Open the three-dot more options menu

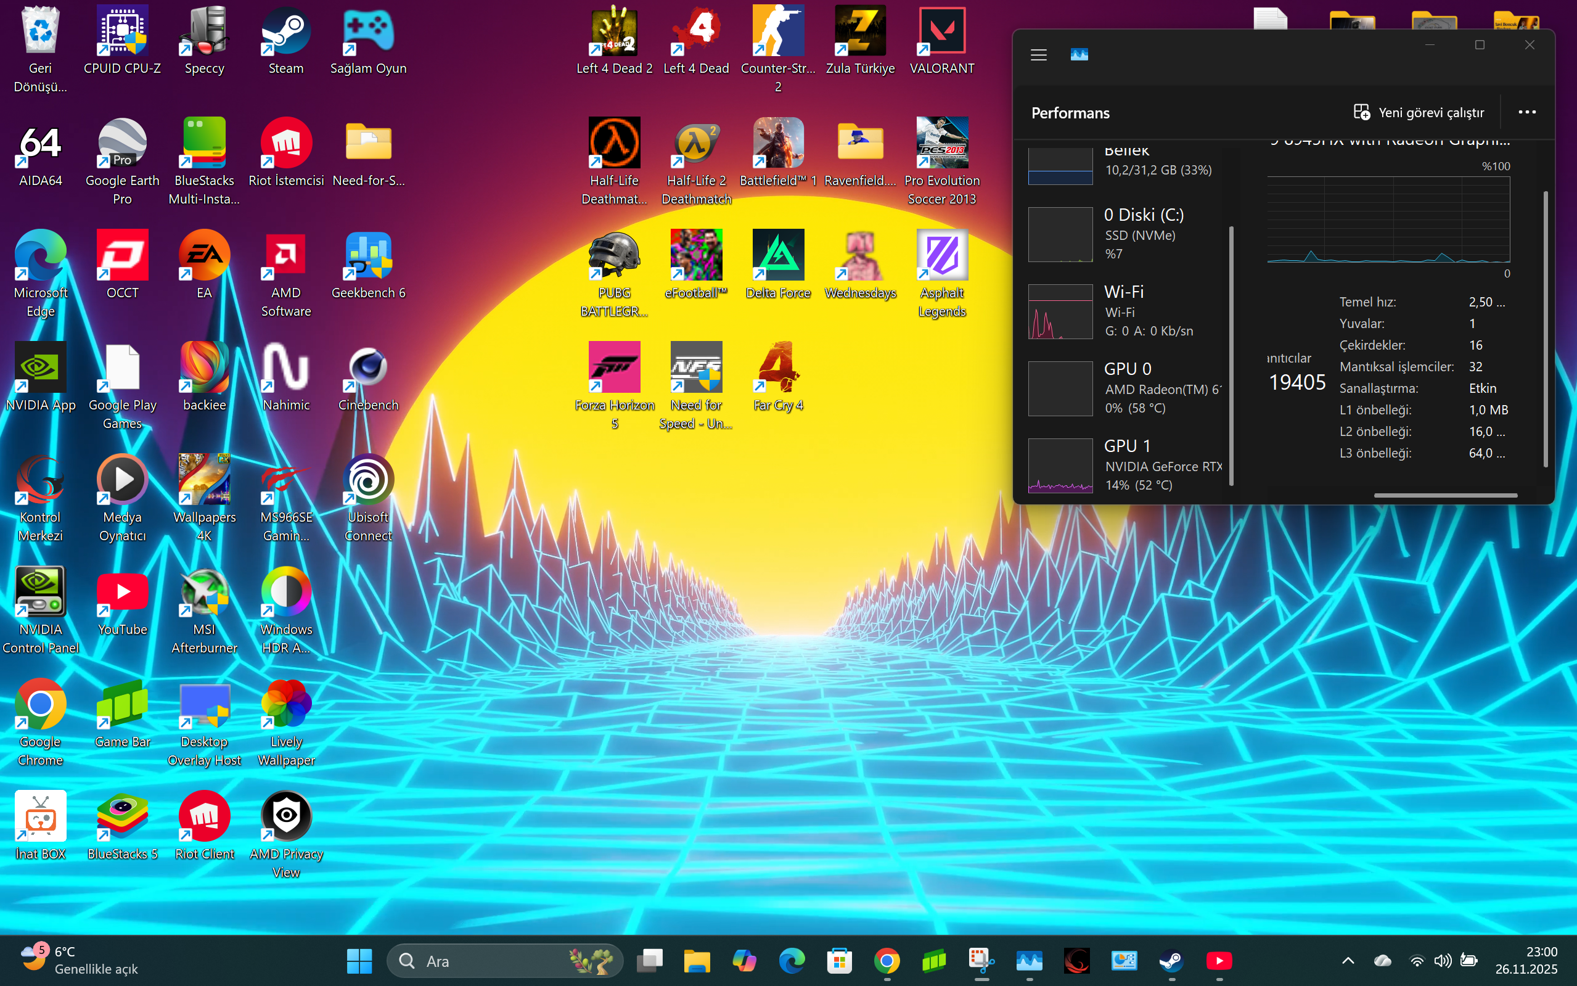point(1527,113)
